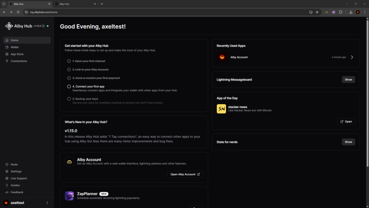Click the axeltest avatar in sidebar
Viewport: 369px width, 208px height.
[6, 203]
